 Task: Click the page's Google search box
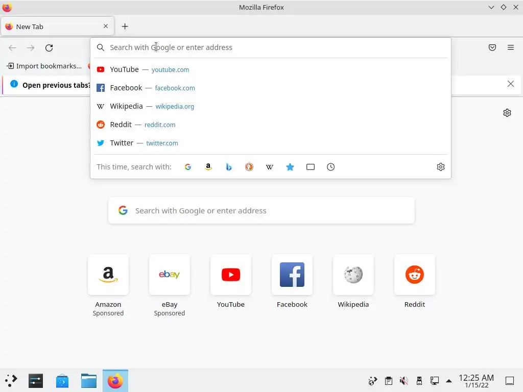[261, 211]
